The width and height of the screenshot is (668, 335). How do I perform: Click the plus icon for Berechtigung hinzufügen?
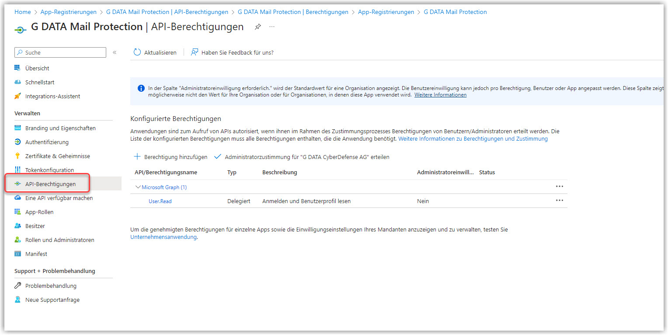pos(137,156)
